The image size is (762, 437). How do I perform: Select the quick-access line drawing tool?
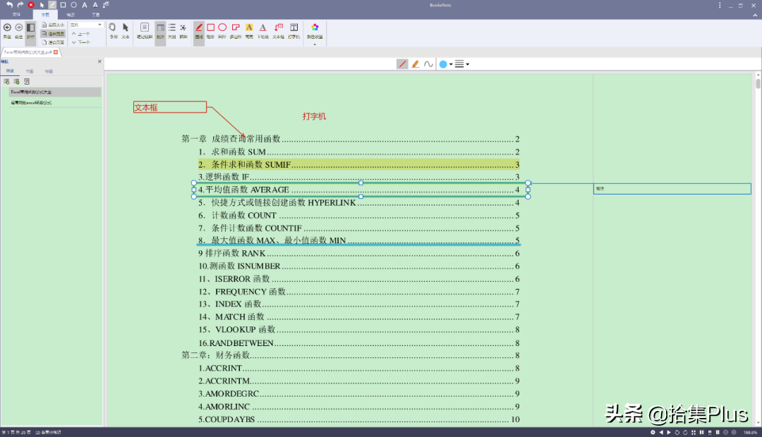(52, 5)
